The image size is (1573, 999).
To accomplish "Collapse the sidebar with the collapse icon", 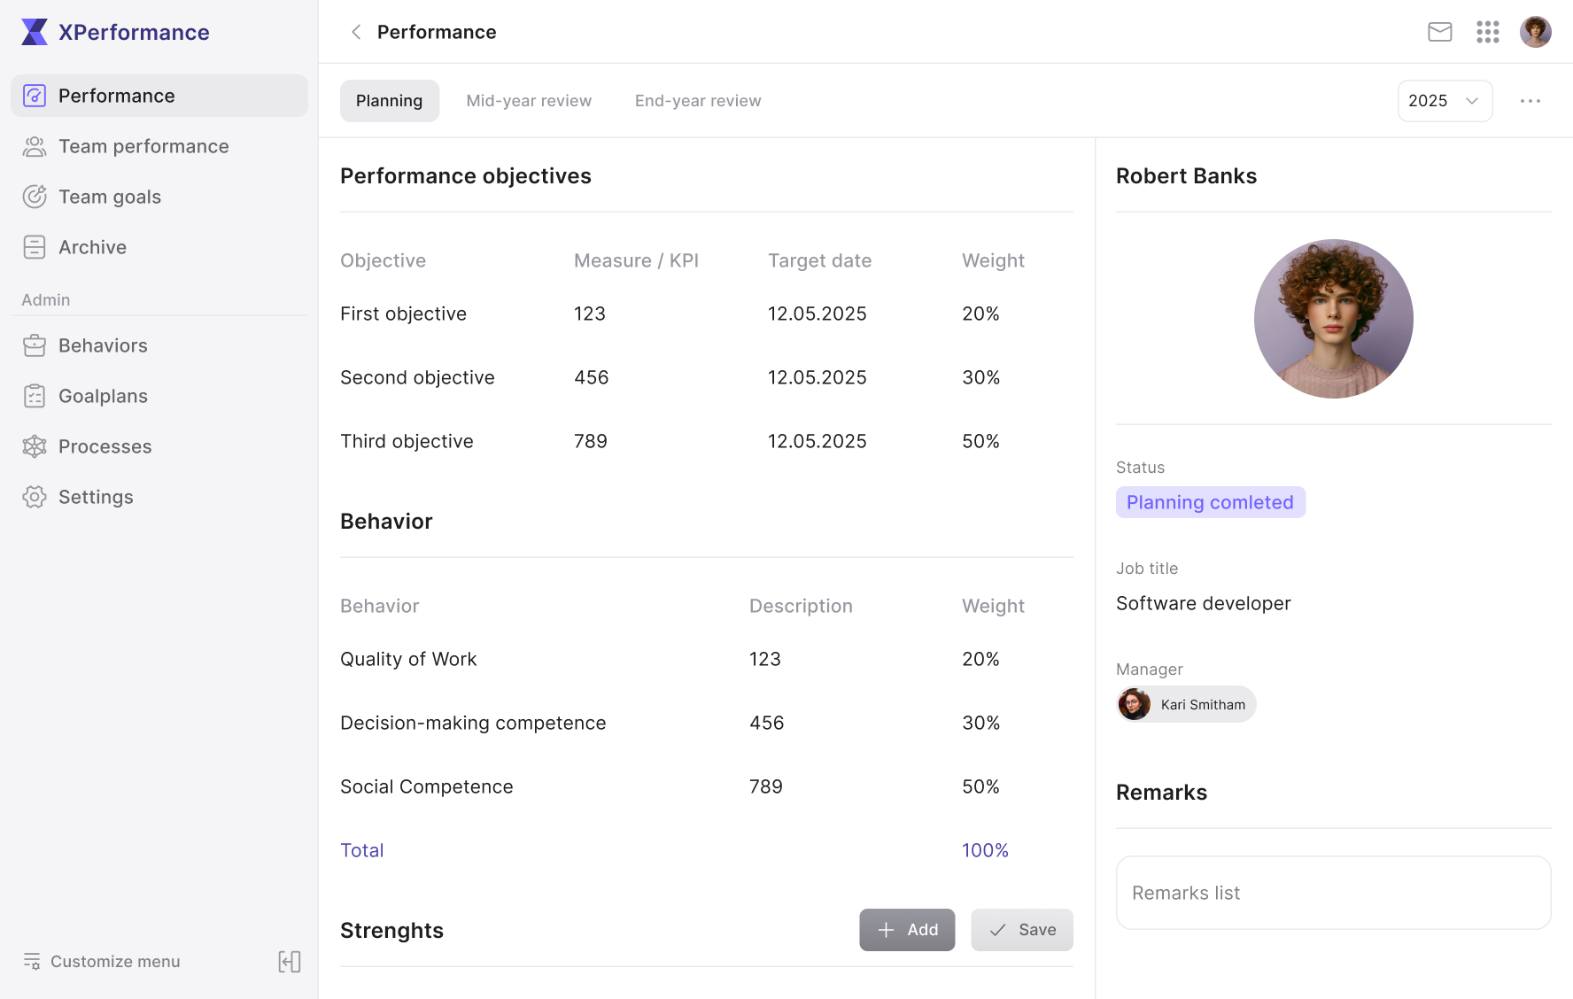I will pyautogui.click(x=290, y=962).
